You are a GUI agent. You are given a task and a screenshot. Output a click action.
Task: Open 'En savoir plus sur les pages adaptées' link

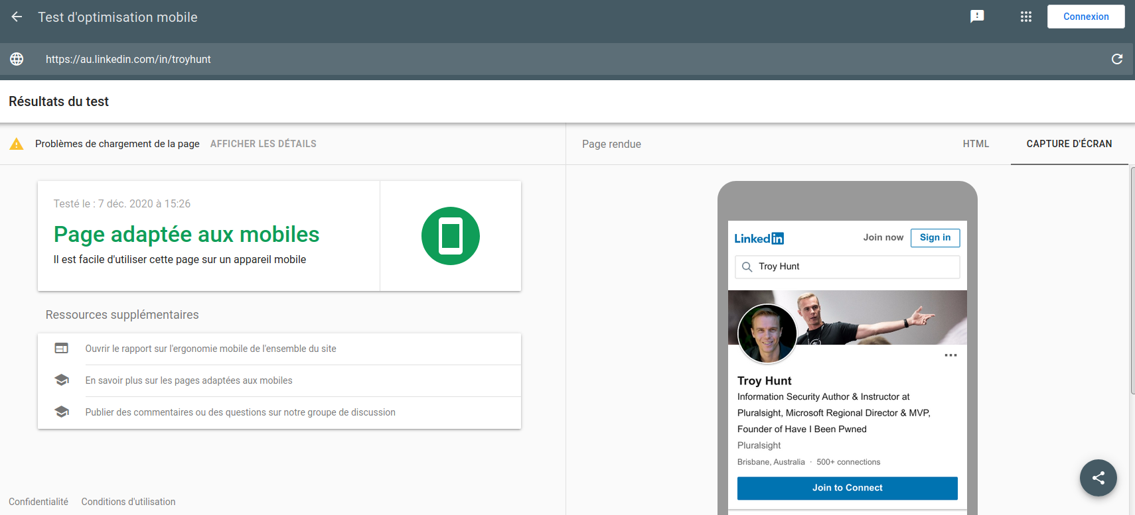click(189, 380)
